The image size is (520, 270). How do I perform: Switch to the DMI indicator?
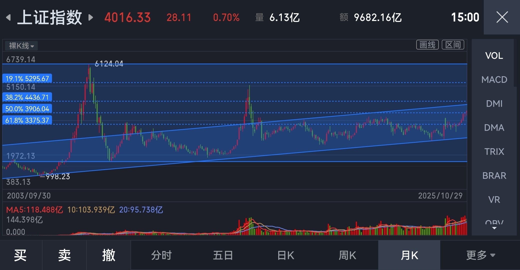(494, 103)
